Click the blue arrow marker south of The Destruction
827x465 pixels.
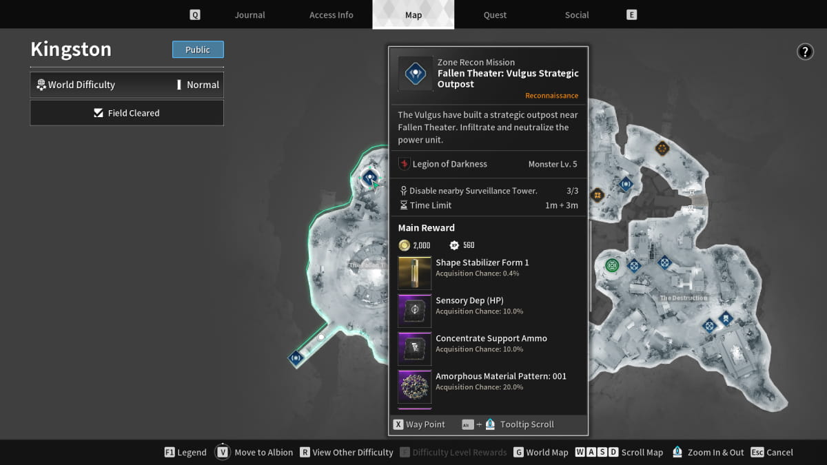[x=726, y=318]
